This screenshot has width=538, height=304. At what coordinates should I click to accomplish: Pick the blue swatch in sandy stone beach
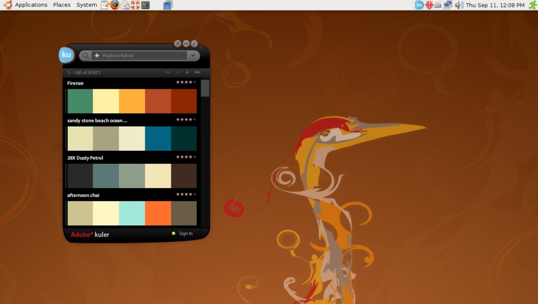coord(158,139)
